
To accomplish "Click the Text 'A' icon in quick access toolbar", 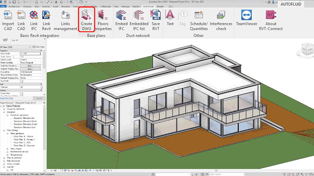I will point(56,2).
